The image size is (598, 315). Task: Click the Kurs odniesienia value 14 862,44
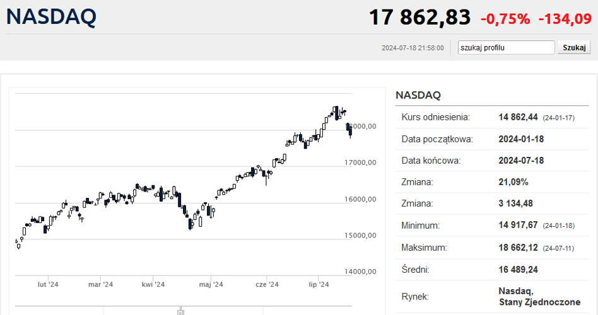pyautogui.click(x=518, y=117)
